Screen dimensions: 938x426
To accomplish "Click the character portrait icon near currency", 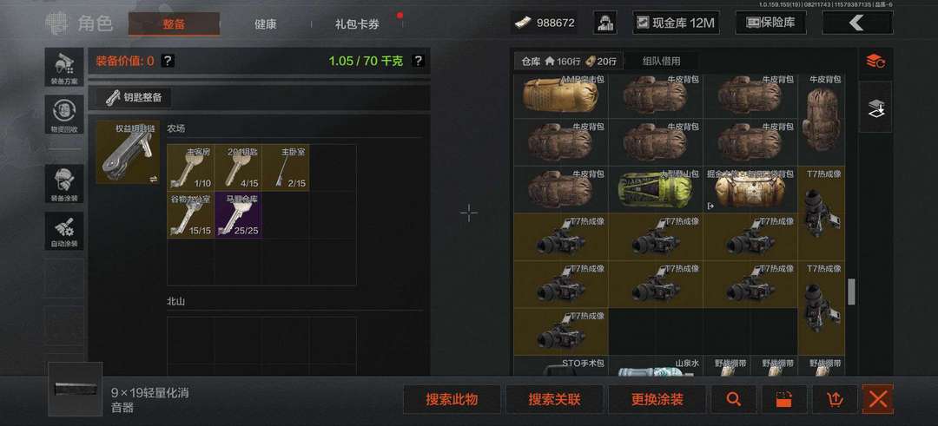I will pos(604,23).
